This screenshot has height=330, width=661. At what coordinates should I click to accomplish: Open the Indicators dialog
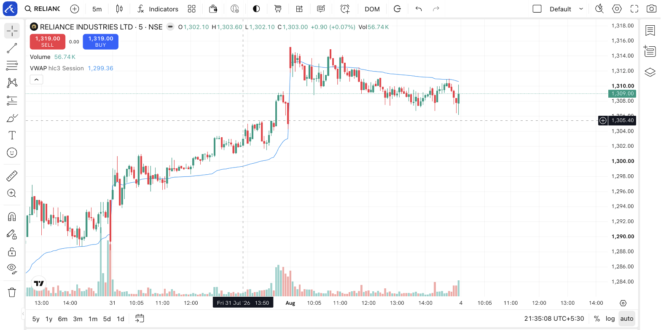click(x=158, y=9)
